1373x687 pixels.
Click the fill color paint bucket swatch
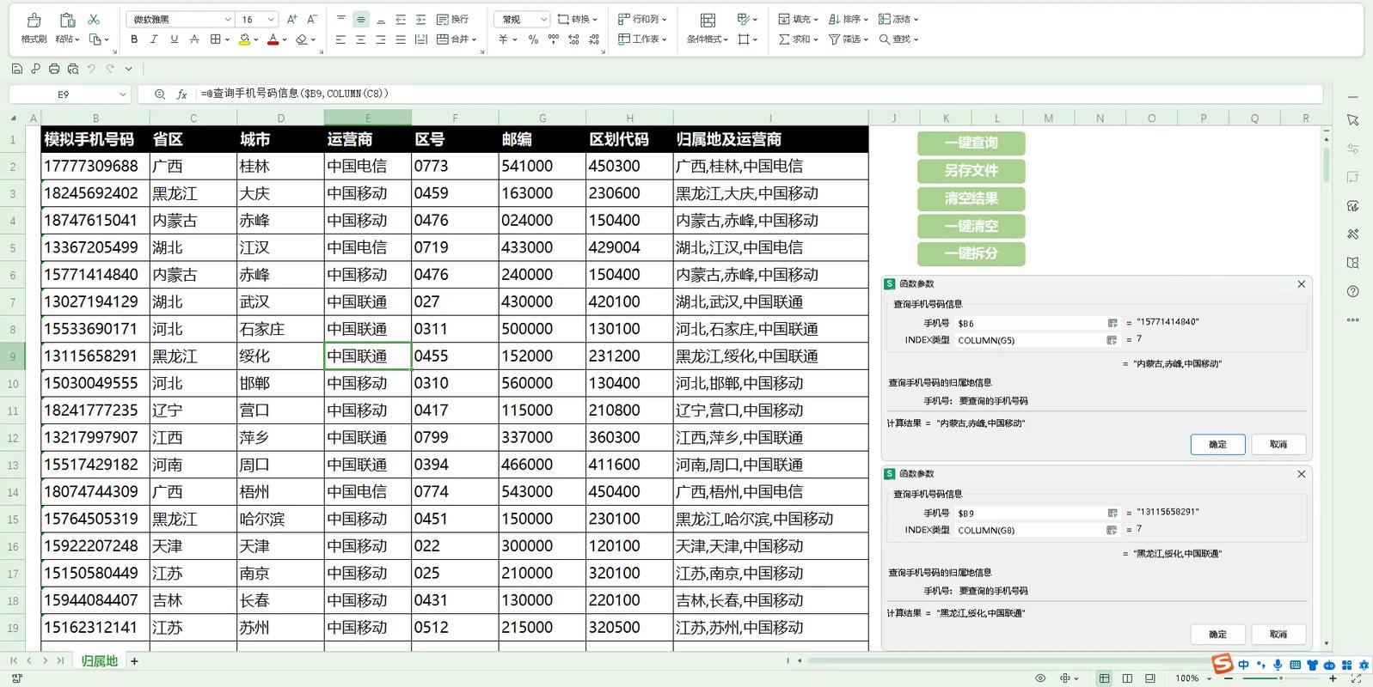pos(245,40)
